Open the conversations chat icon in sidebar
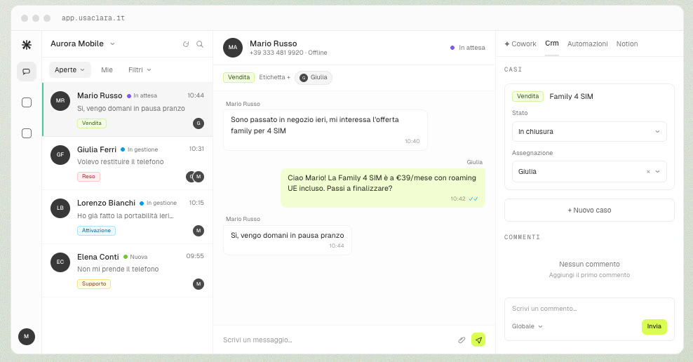Screen dimensions: 693x362 click(27, 72)
